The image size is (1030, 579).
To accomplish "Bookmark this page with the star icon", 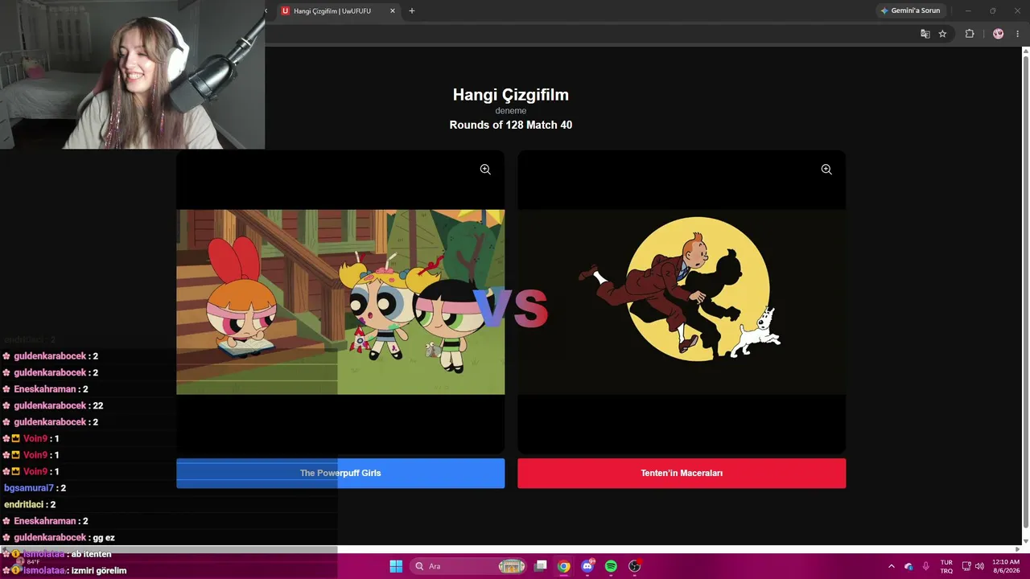I will [x=942, y=34].
